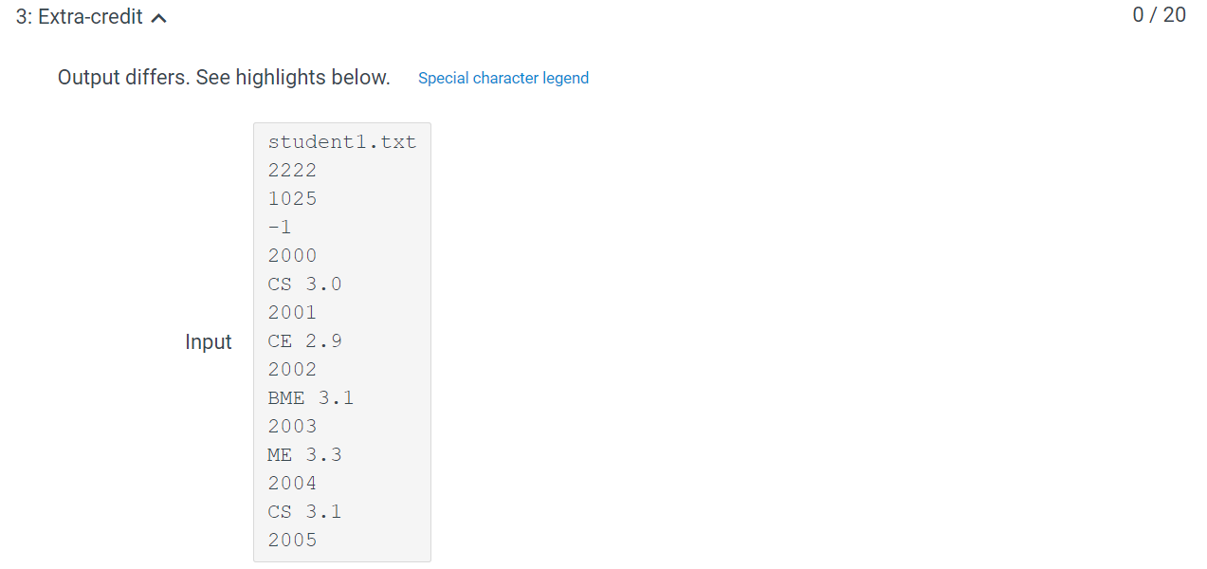Select the 'ME 3.3' record line

click(x=304, y=454)
